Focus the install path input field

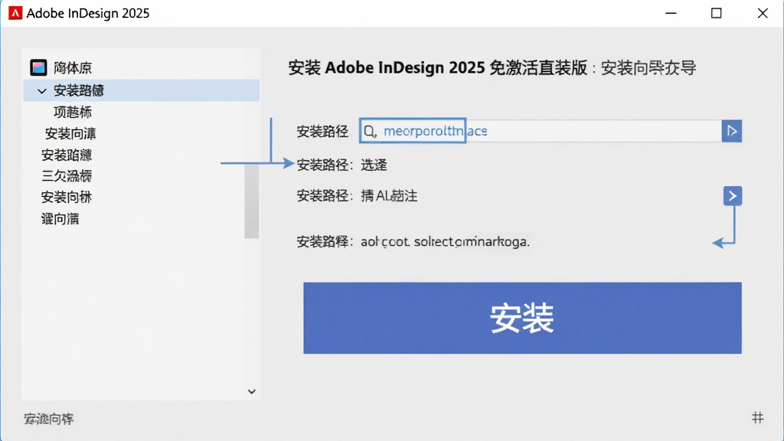tap(541, 131)
